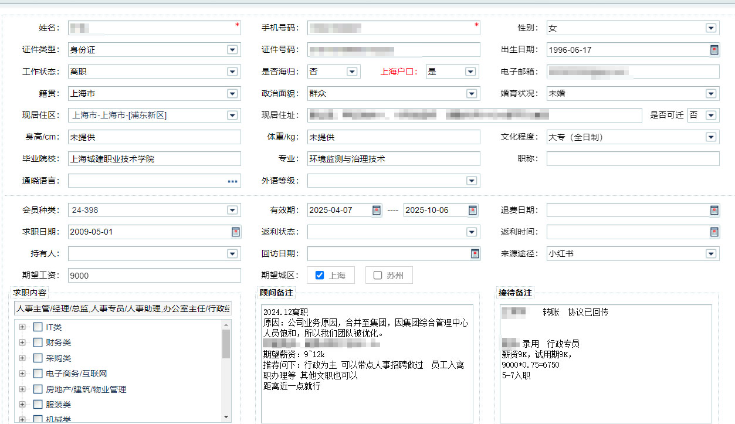This screenshot has height=424, width=735.
Task: Expand the 服装类 tree node
Action: 22,405
